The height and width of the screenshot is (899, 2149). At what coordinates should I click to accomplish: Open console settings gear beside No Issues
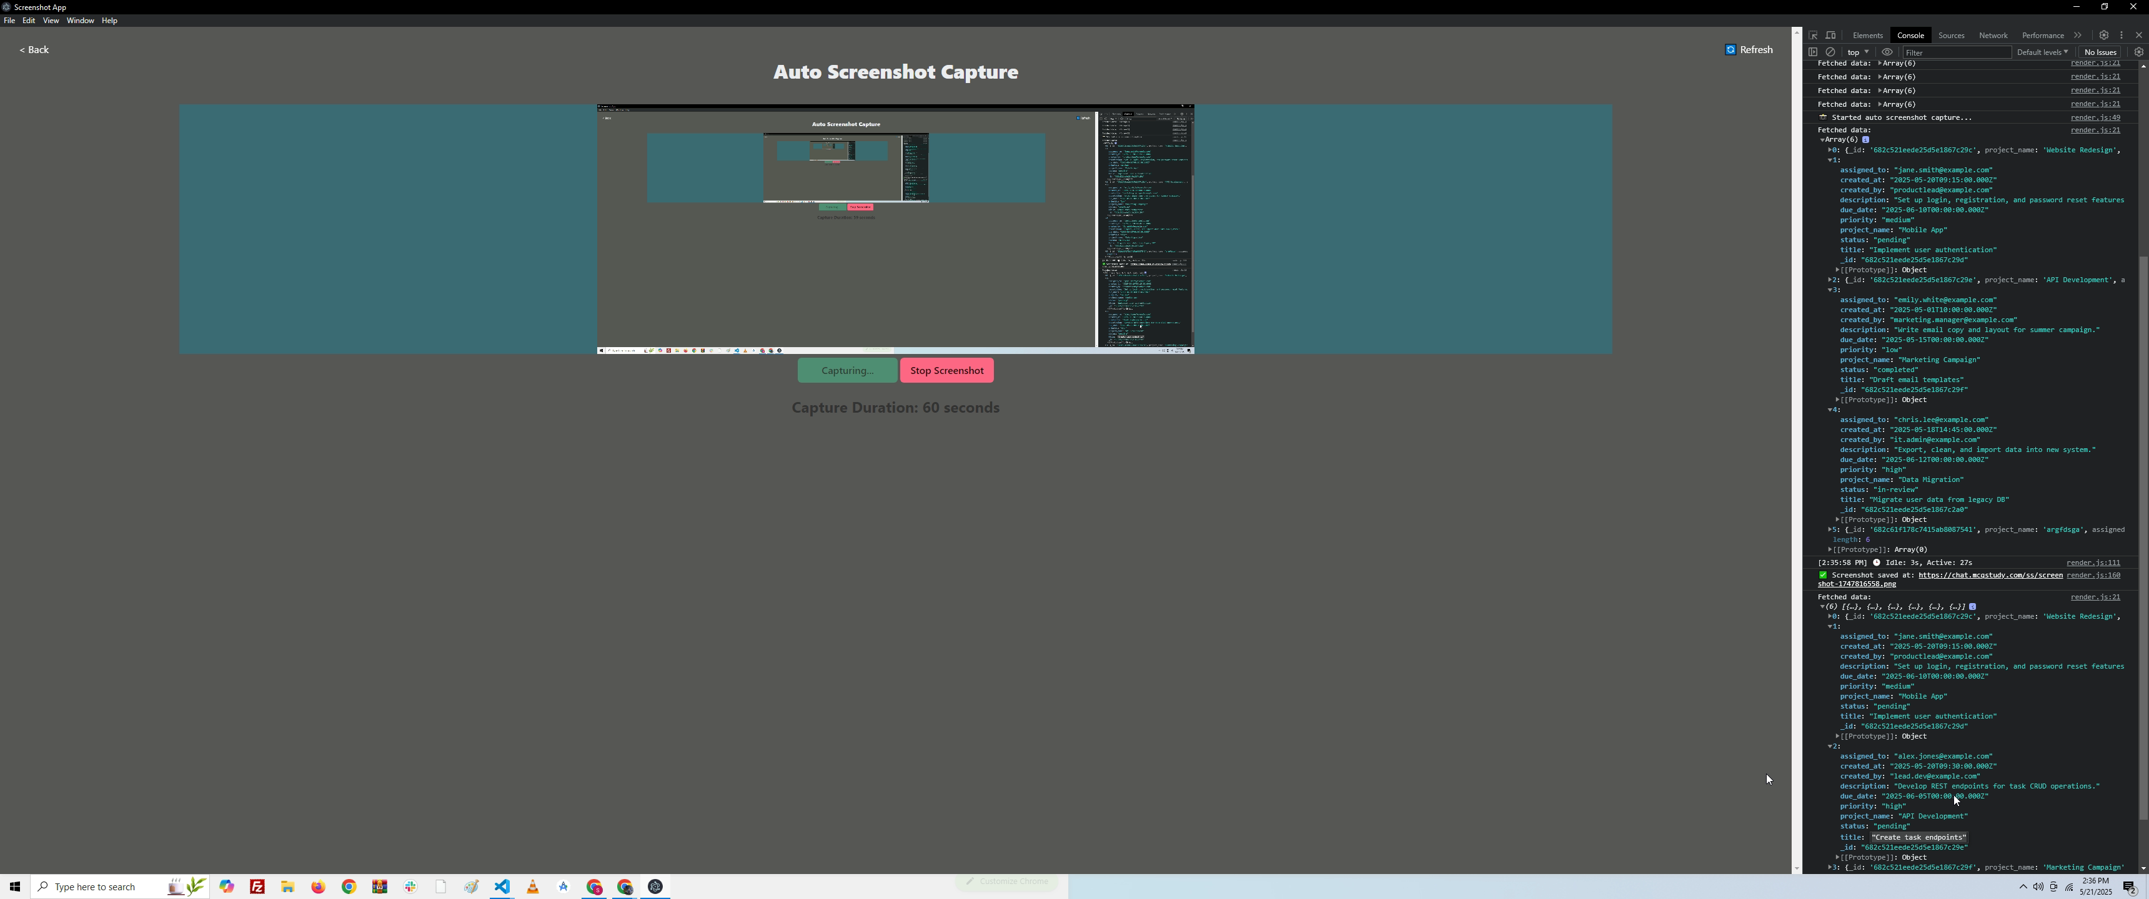point(2138,52)
